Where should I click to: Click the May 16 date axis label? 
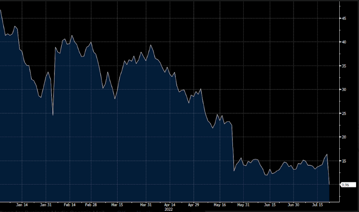[x=220, y=205]
